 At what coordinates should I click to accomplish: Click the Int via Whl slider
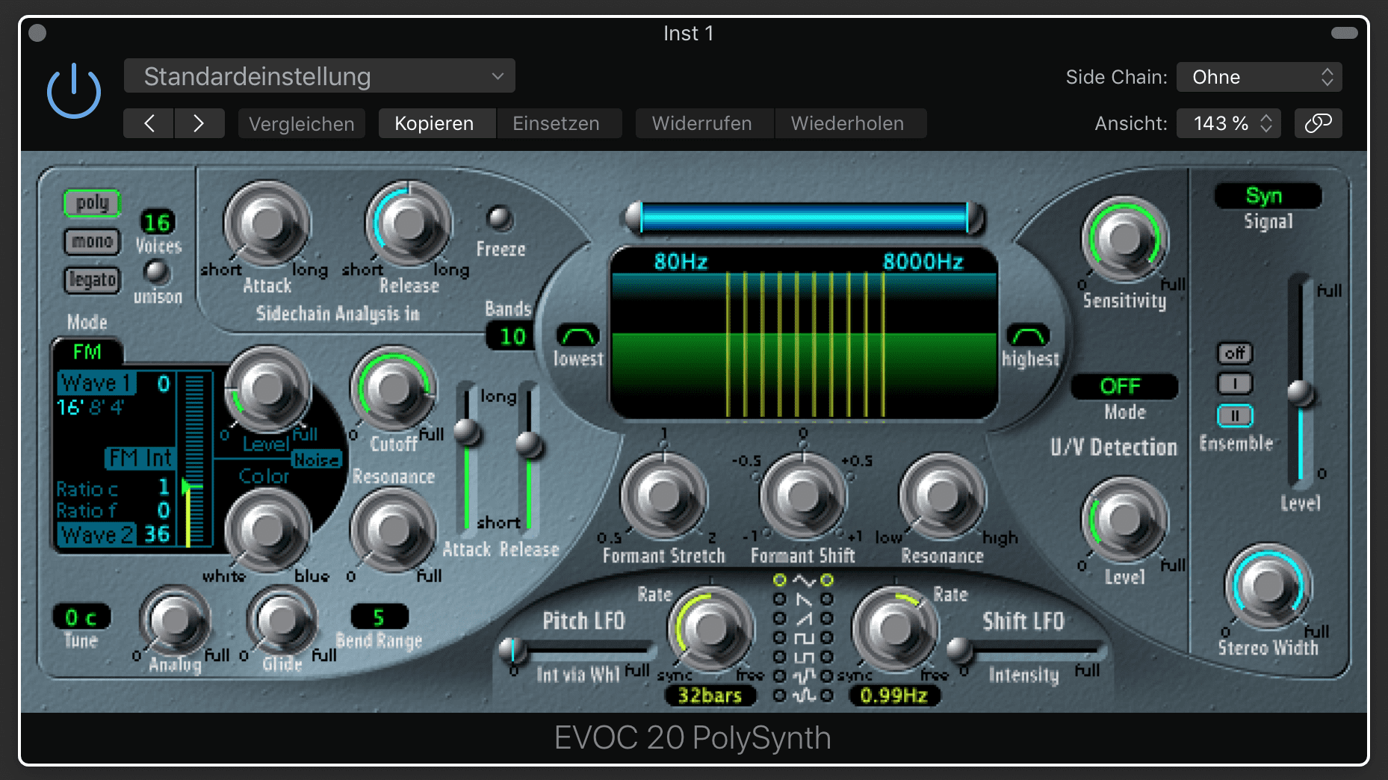coord(576,650)
